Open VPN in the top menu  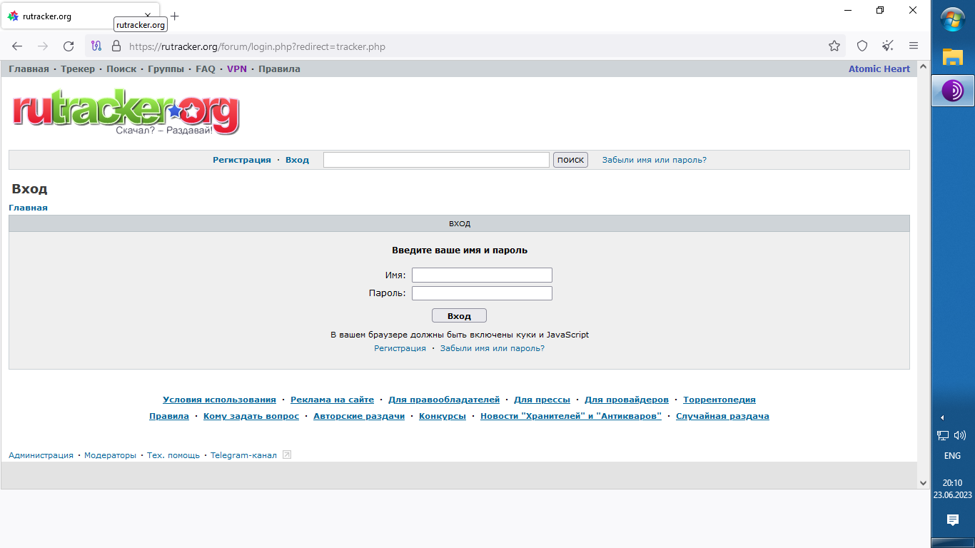237,69
